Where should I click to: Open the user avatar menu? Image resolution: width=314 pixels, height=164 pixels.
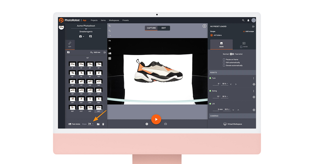point(254,20)
